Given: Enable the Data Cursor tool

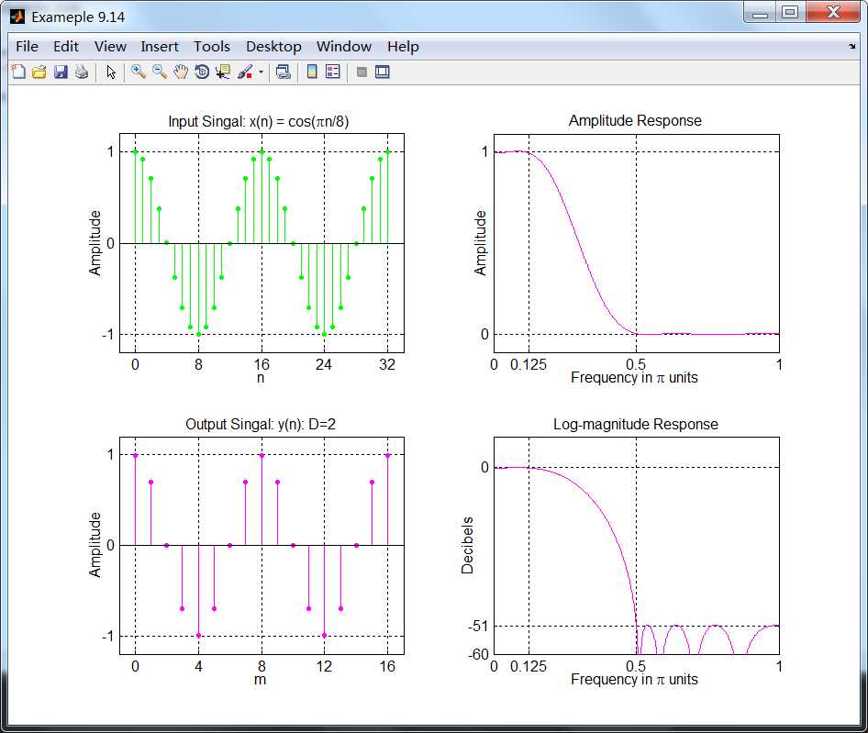Looking at the screenshot, I should point(223,72).
